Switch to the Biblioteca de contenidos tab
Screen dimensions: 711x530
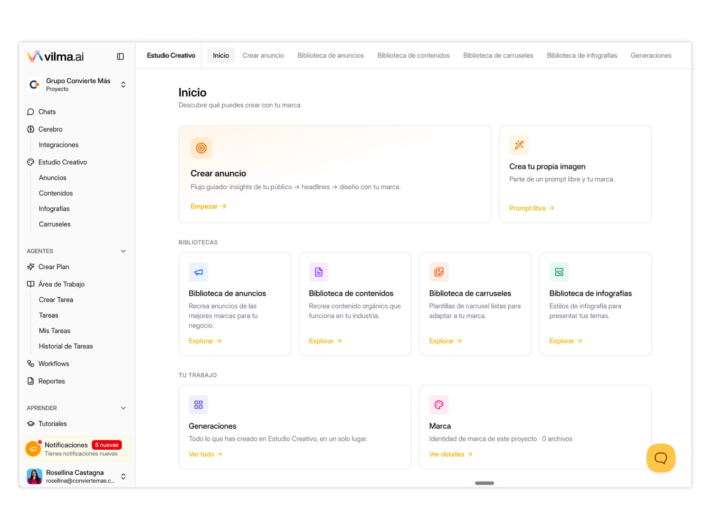[x=413, y=55]
